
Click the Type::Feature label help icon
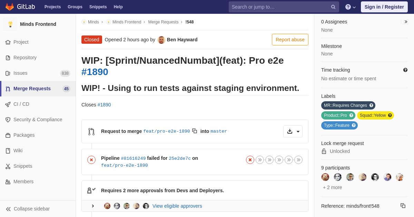pos(354,125)
